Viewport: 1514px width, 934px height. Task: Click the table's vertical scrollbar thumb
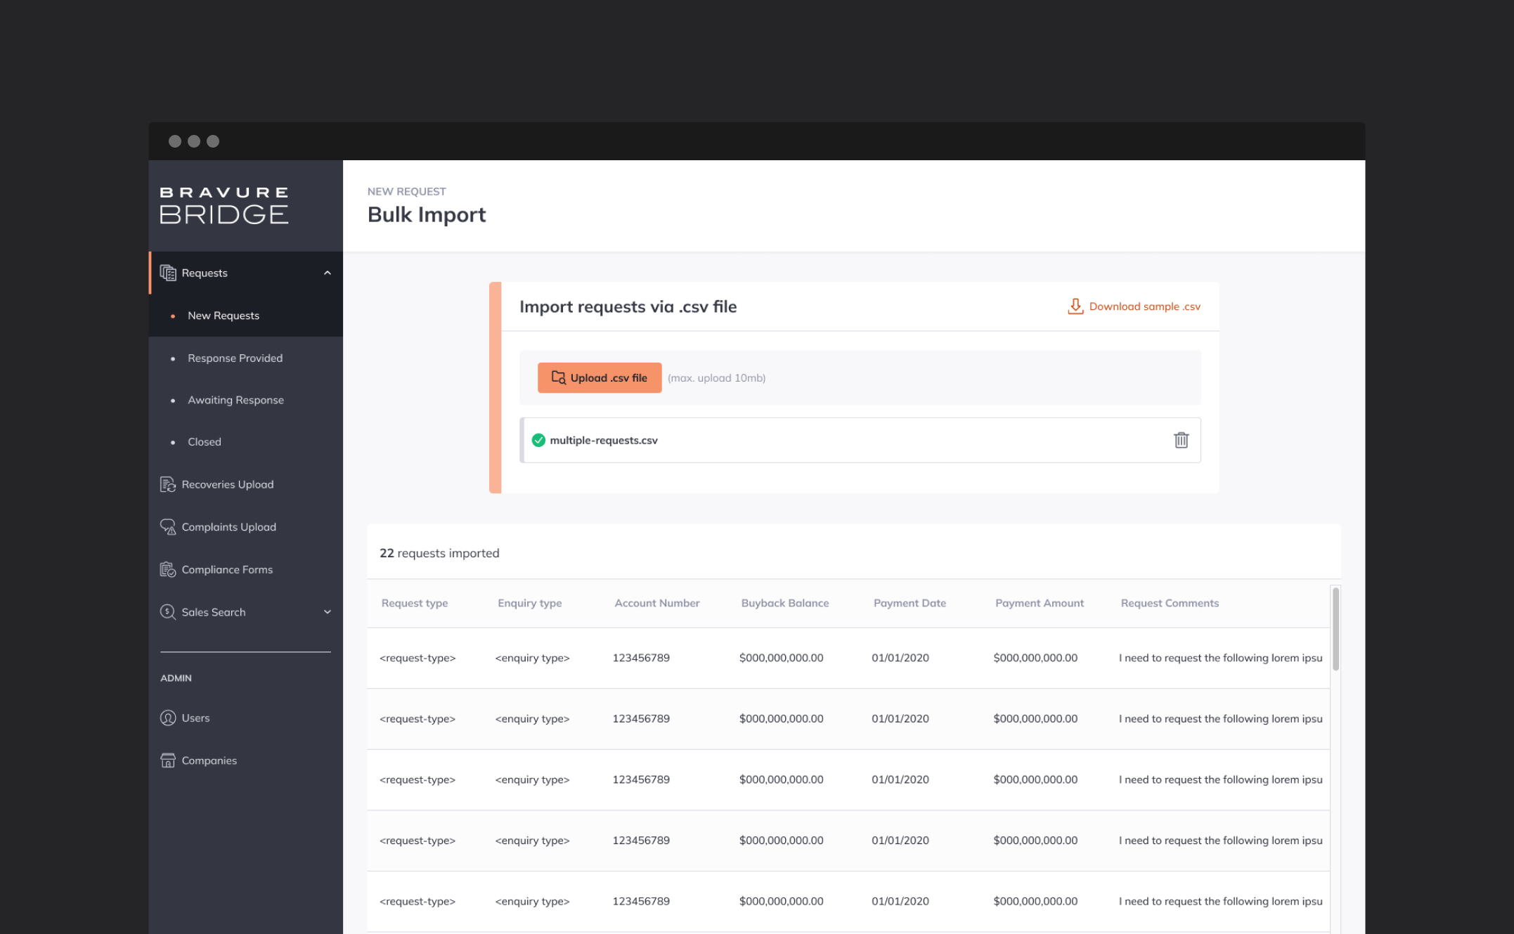(1335, 628)
